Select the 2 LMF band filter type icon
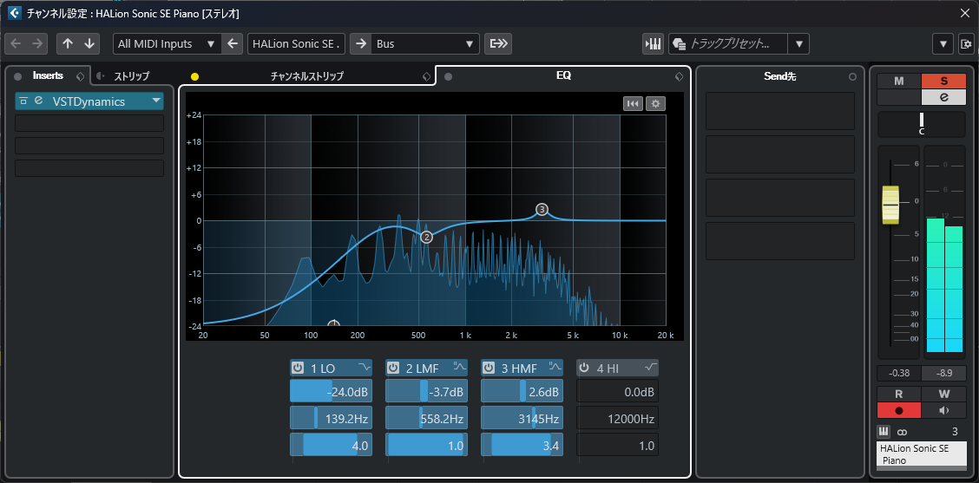The image size is (979, 483). point(459,367)
